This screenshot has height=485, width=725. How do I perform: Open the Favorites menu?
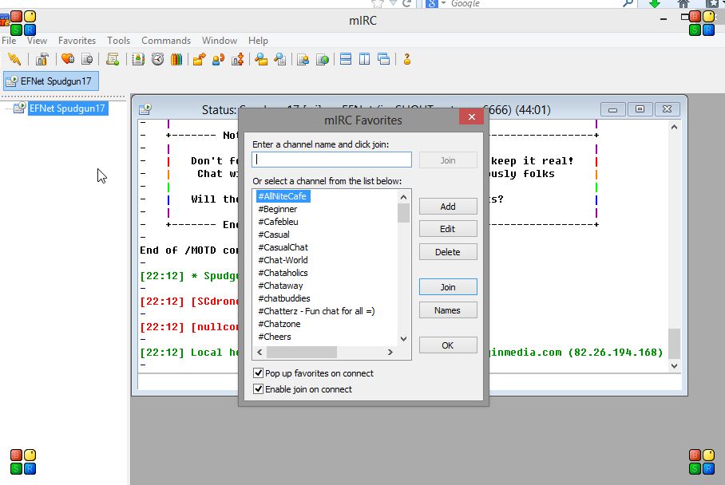click(x=77, y=41)
